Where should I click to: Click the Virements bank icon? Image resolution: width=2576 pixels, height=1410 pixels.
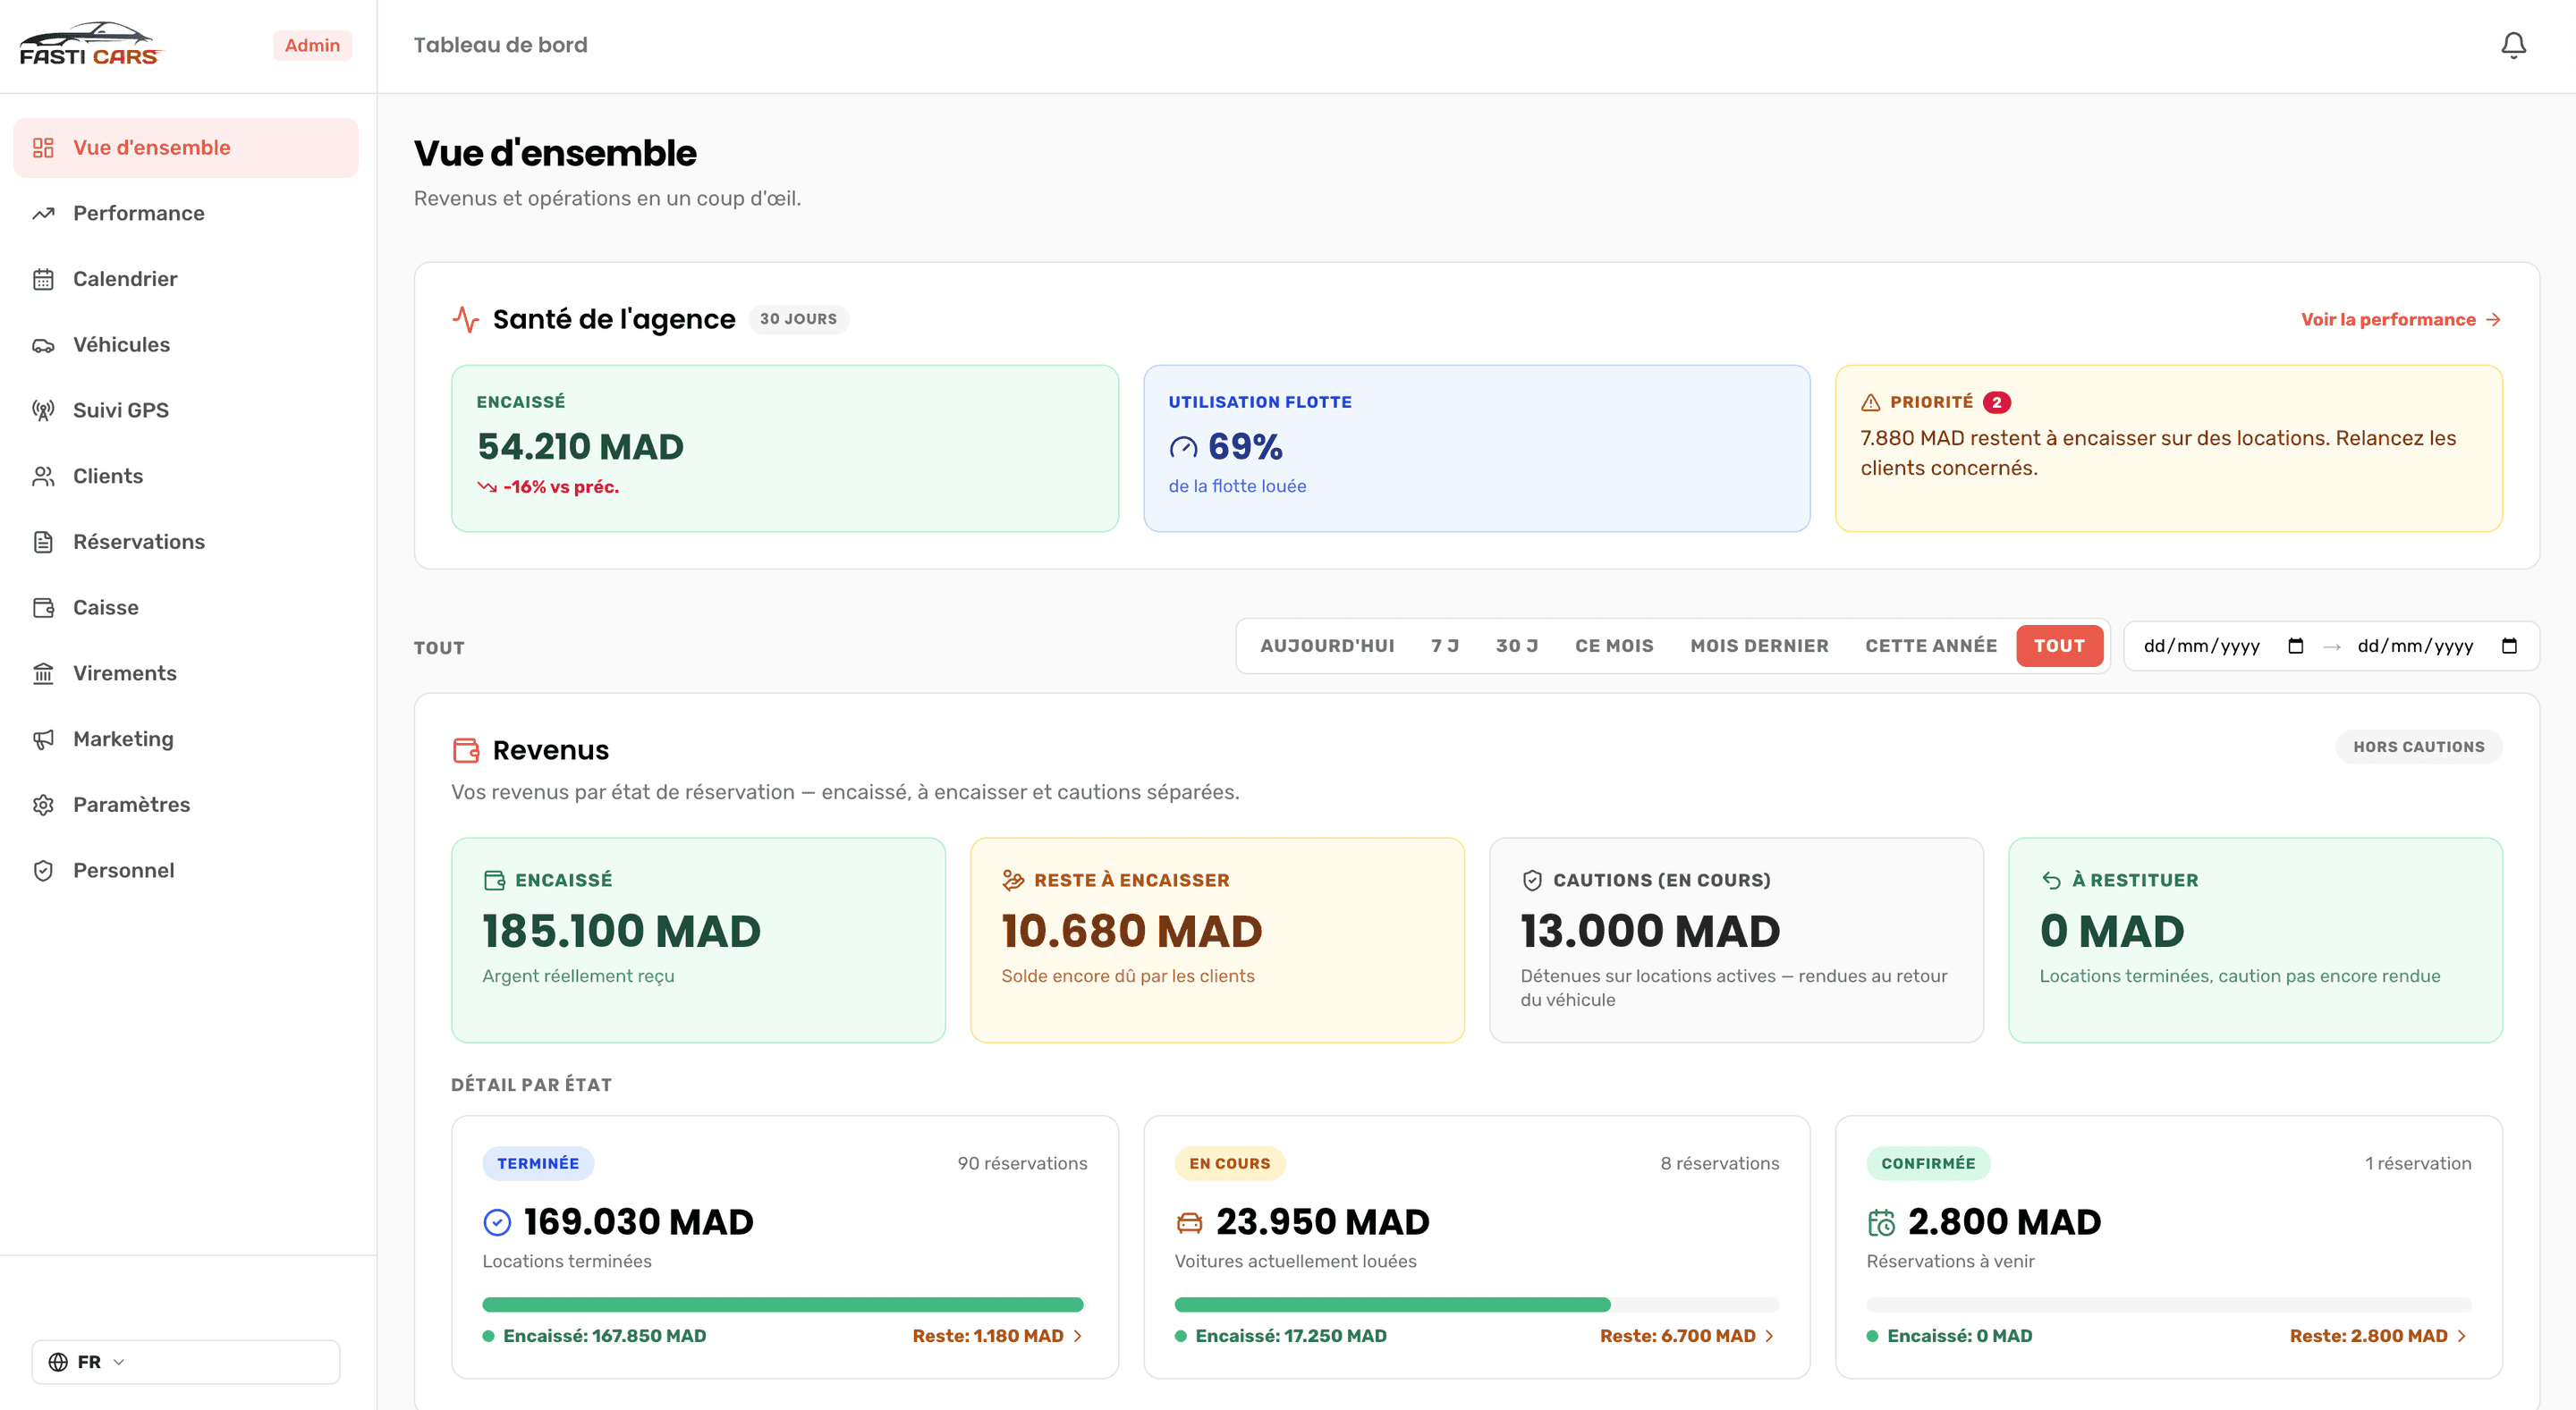(x=43, y=673)
